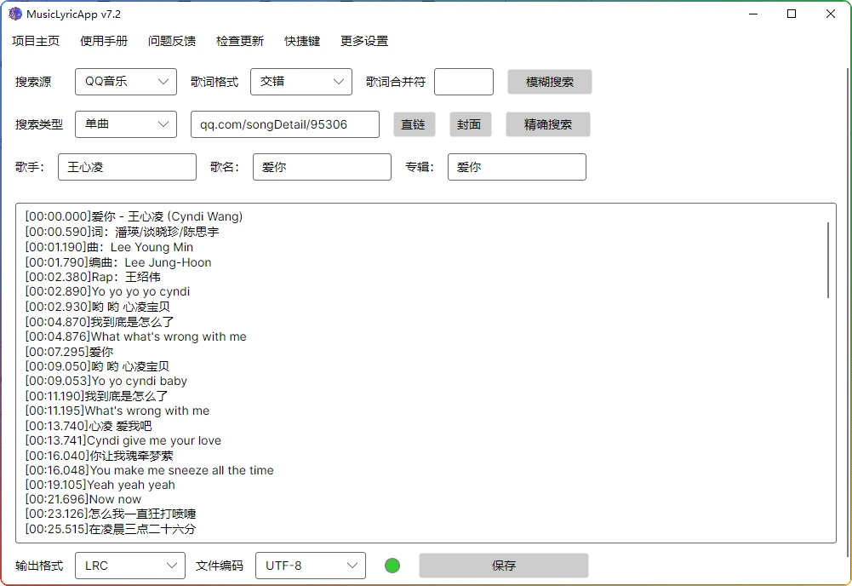Click lyric line 'You make me sneeze all the time'
The width and height of the screenshot is (852, 586).
[x=181, y=471]
